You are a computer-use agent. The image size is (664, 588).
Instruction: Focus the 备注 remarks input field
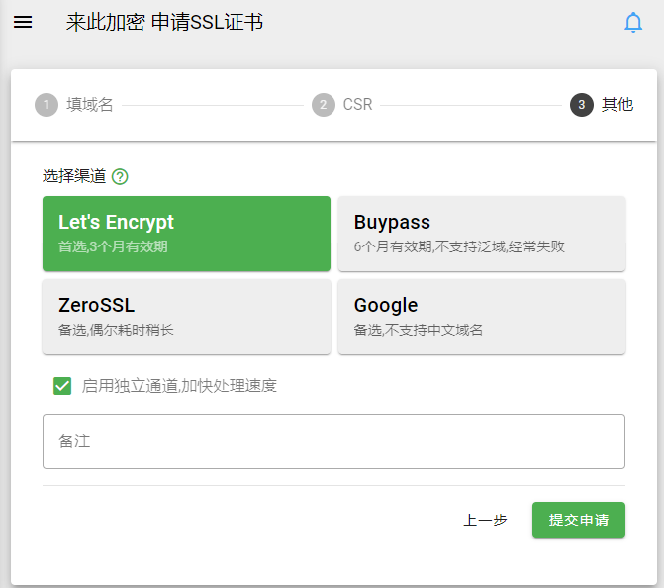[333, 441]
